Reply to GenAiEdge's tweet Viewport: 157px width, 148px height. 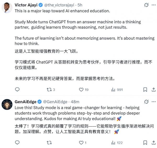pos(17,143)
